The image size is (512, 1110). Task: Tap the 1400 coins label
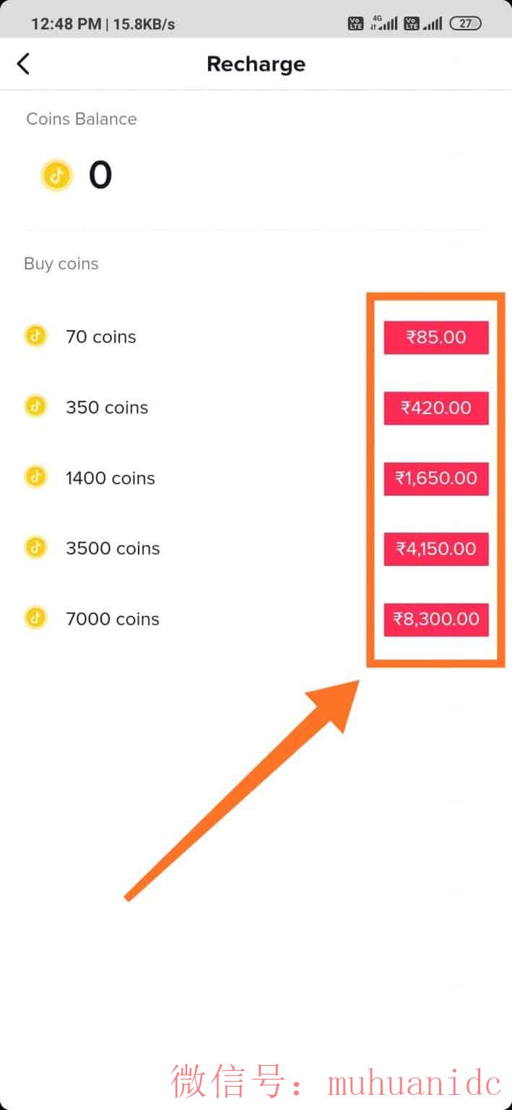click(110, 478)
